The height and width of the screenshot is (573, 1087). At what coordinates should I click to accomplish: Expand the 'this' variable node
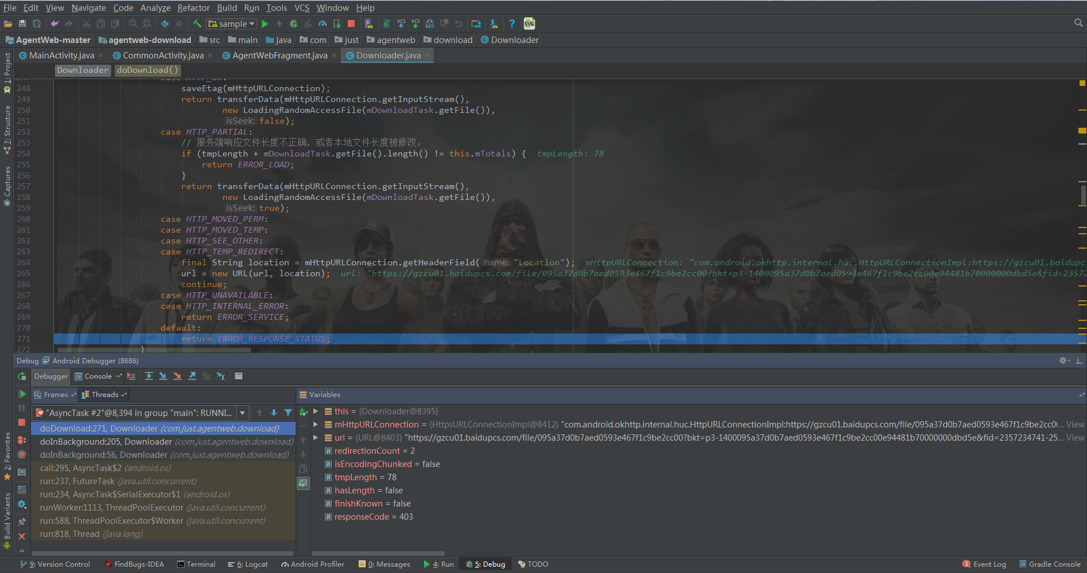[315, 411]
